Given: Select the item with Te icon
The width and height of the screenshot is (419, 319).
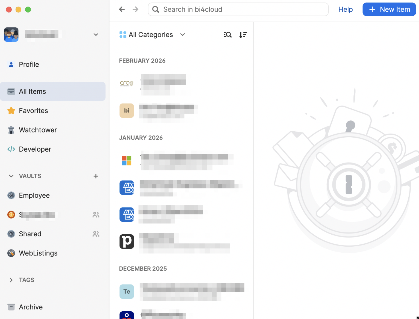Looking at the screenshot, I should (x=181, y=292).
